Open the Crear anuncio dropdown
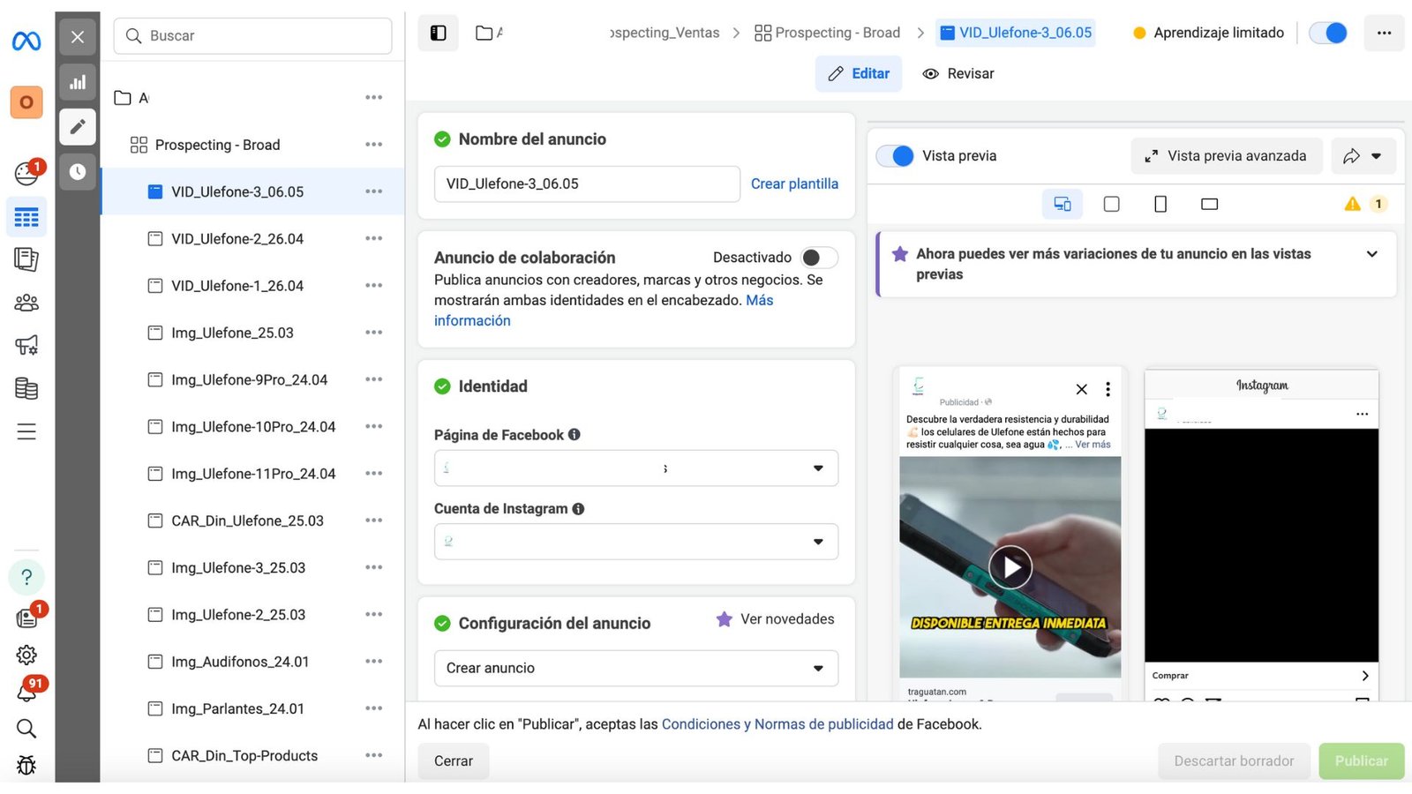 [x=636, y=668]
